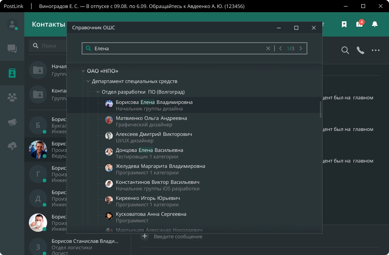Open contact Борисов Станислав Влади… in list
This screenshot has width=389, height=255.
point(77,247)
